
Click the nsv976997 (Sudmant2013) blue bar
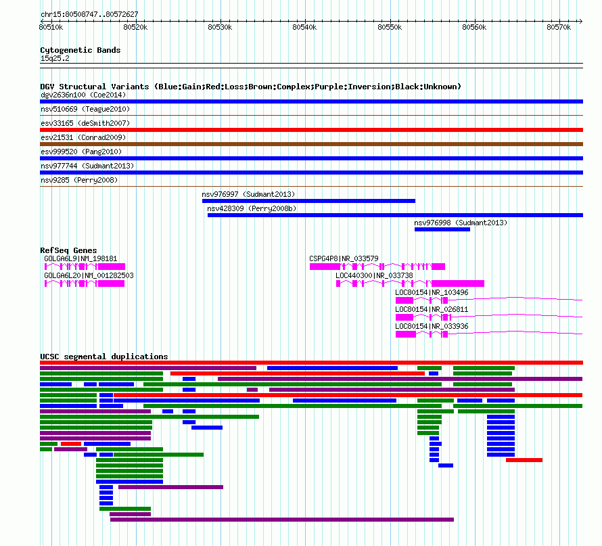point(308,201)
